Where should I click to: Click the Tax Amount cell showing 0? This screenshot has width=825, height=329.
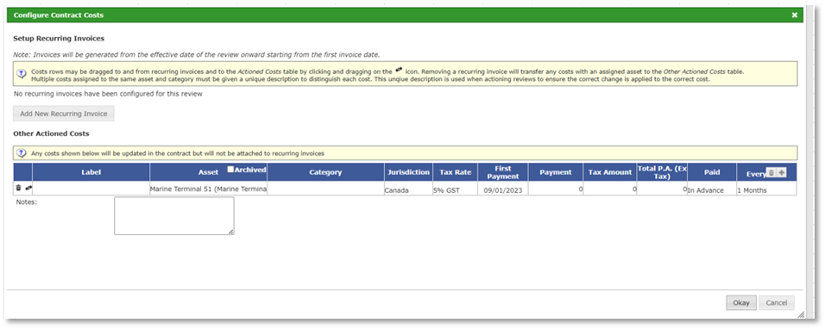point(610,189)
